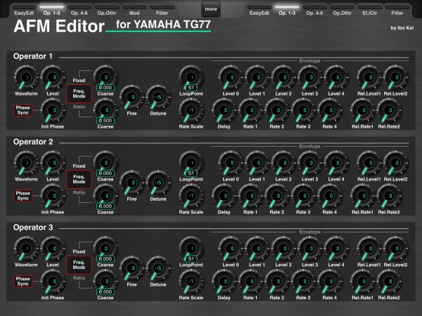Click Operator 2 Rate 1 knob
422x316 pixels.
250,196
